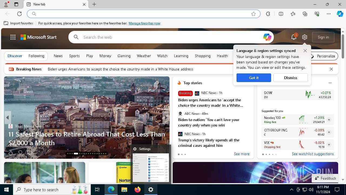
Task: Open See more top stories link
Action: pos(242,154)
